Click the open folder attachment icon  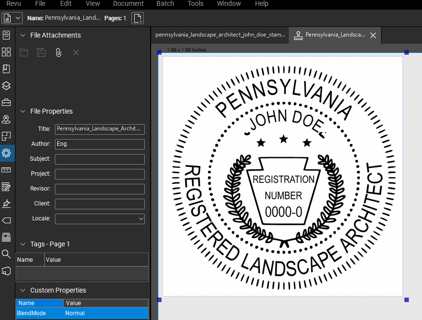pos(24,52)
